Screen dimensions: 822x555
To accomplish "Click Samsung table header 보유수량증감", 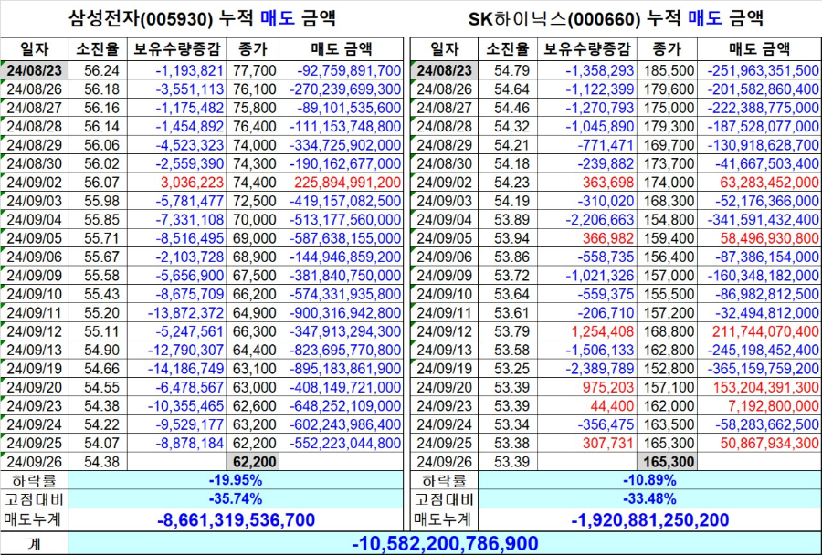I will tap(177, 49).
